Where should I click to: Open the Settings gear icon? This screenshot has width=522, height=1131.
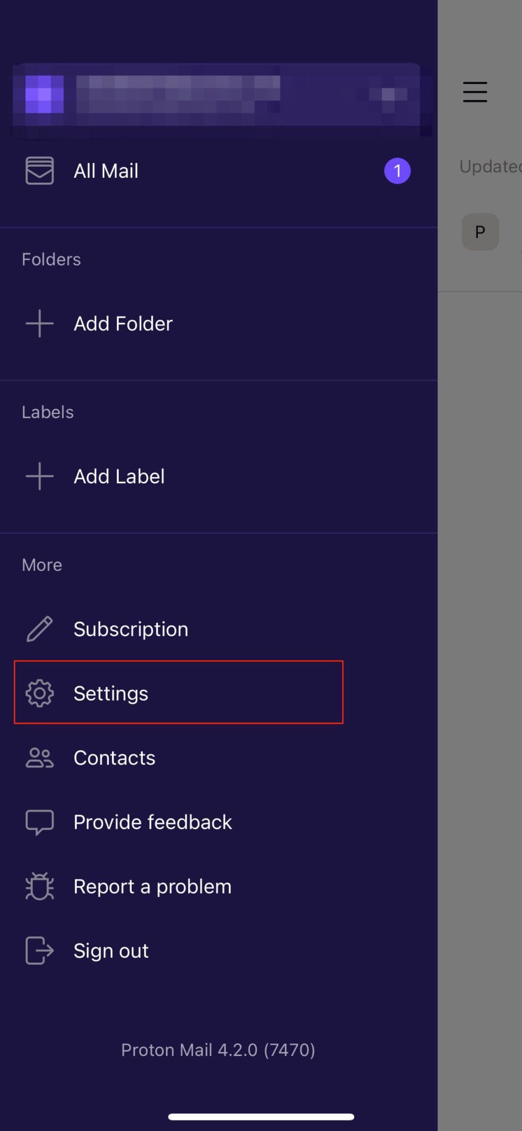[39, 693]
